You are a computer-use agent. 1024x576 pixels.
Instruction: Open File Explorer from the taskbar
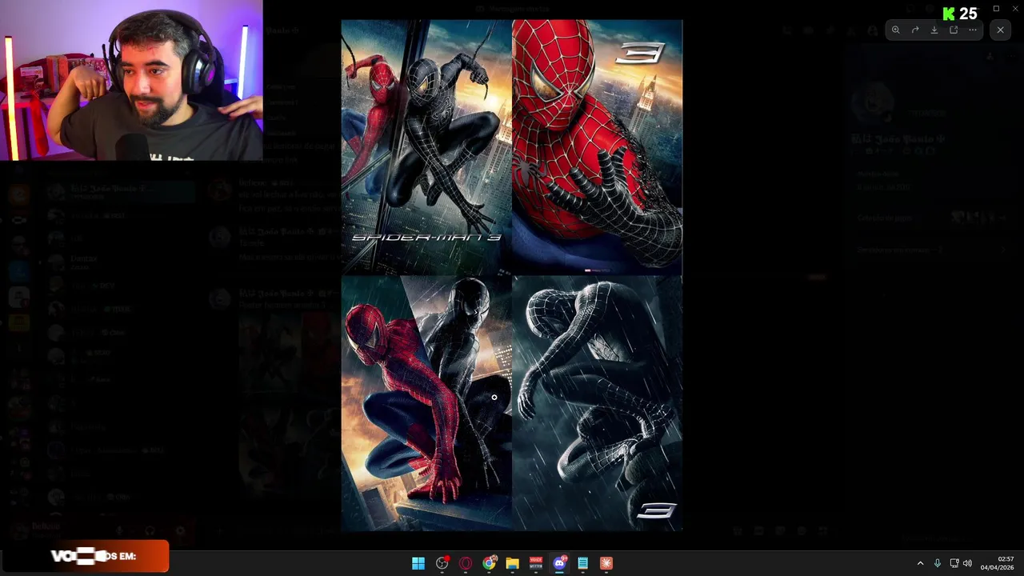pos(512,563)
